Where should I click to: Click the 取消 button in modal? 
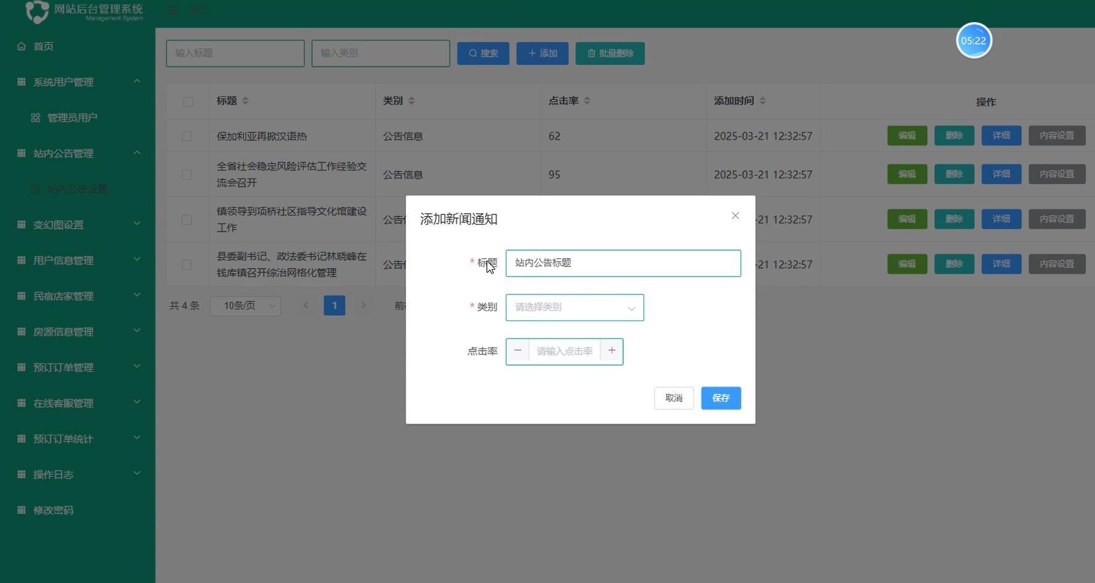click(673, 398)
